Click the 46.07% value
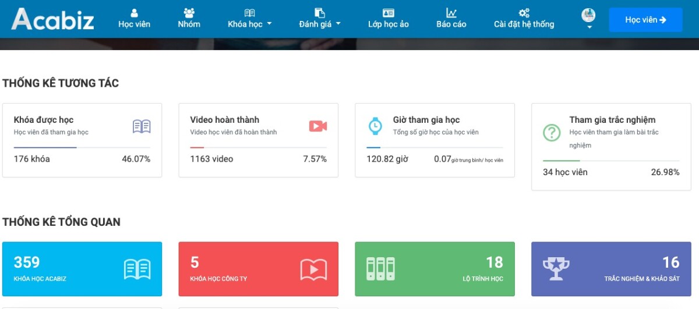 tap(136, 159)
